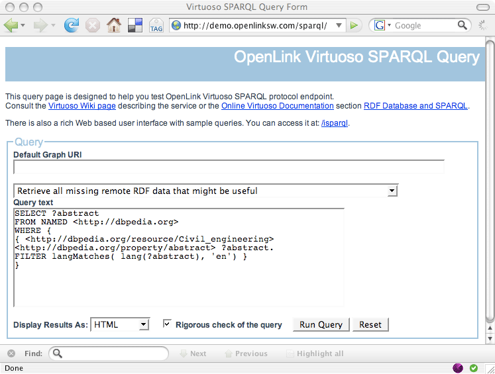Click the Reload page icon

71,26
